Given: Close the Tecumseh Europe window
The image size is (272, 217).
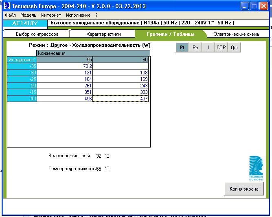Looking at the screenshot, I should point(263,6).
